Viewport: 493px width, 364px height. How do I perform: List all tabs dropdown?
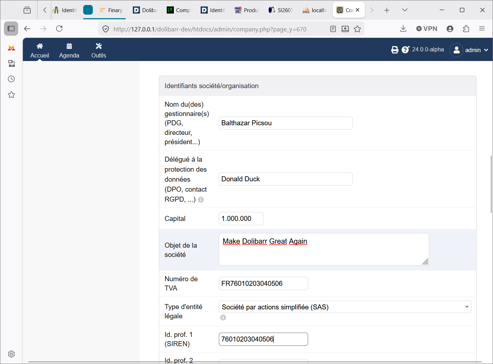[x=404, y=10]
